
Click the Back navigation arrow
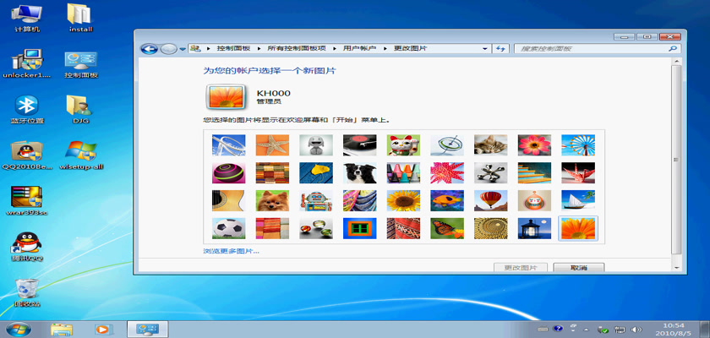(x=149, y=49)
